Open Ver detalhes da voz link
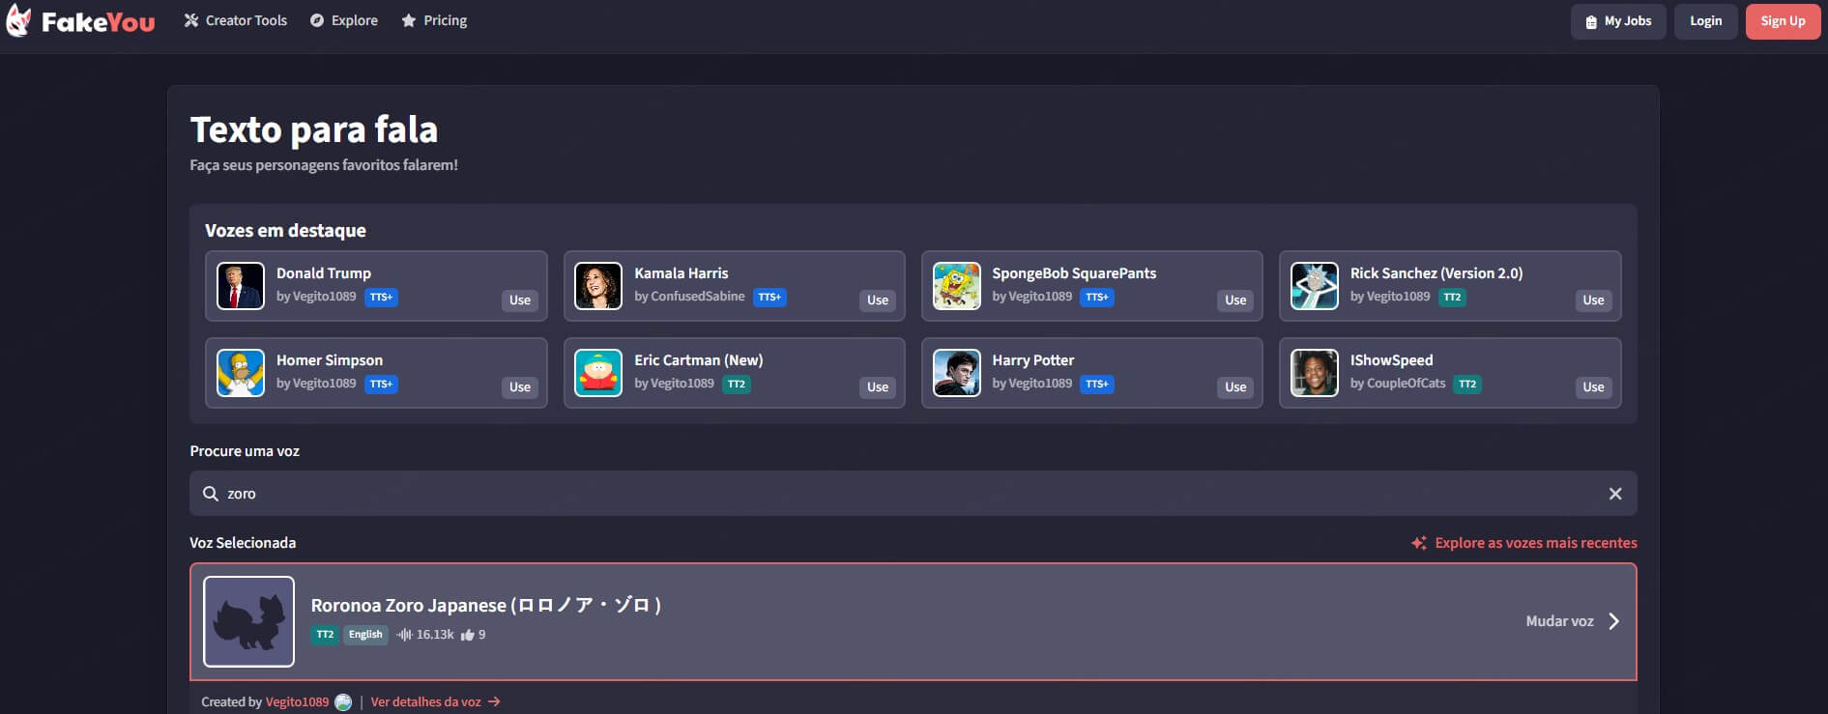This screenshot has width=1828, height=714. click(x=435, y=702)
